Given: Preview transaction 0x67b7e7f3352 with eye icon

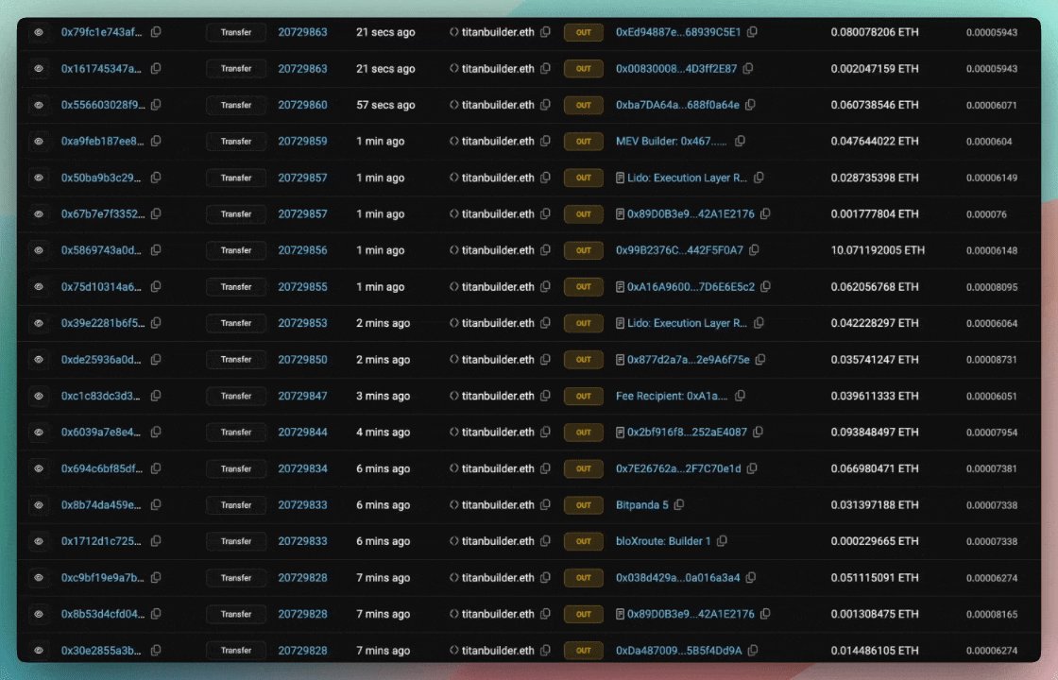Looking at the screenshot, I should (x=39, y=213).
